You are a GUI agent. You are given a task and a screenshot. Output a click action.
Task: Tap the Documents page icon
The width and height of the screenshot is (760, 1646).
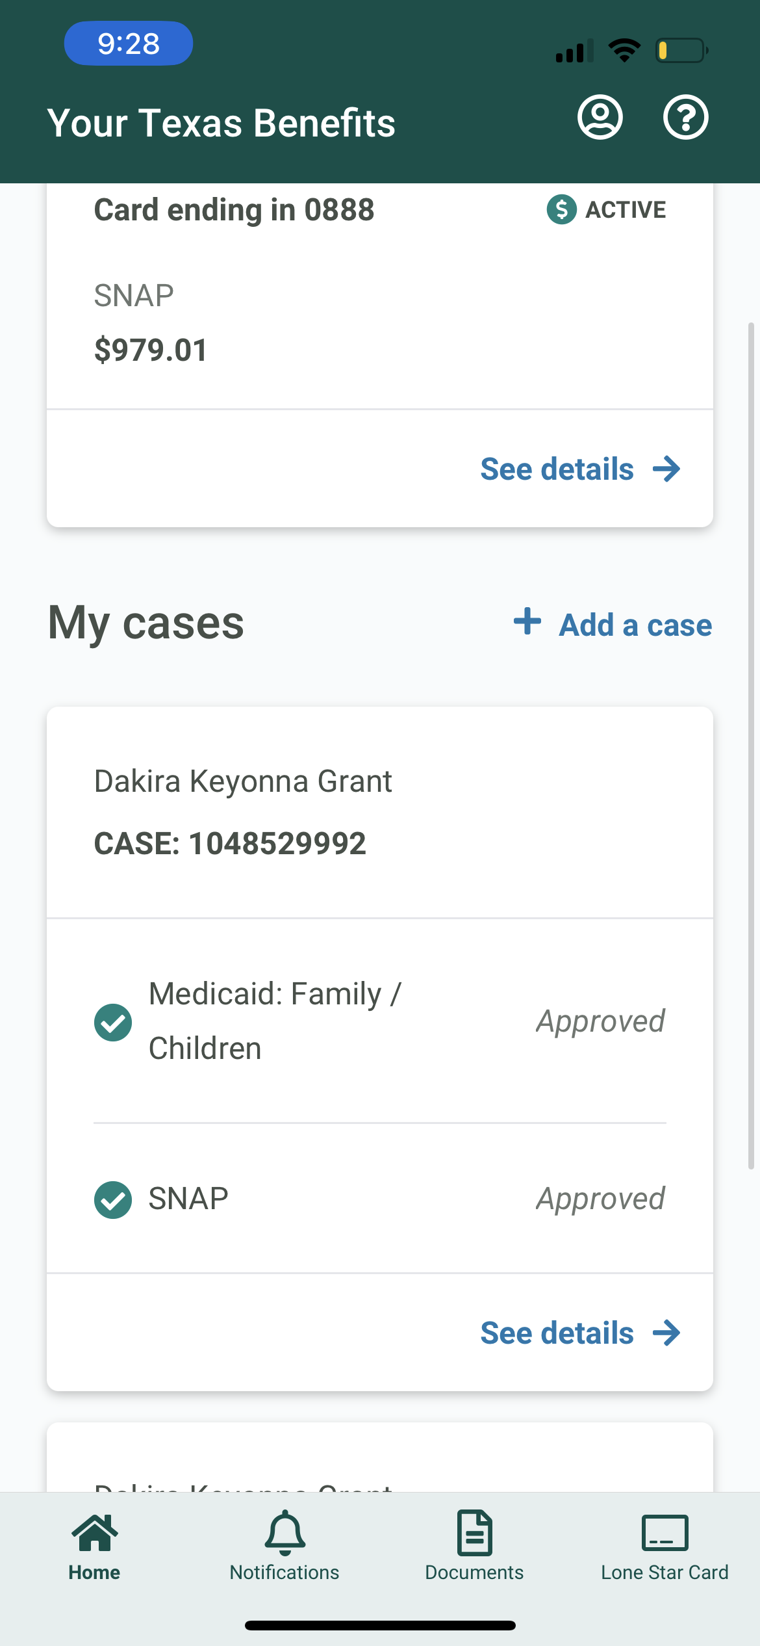tap(475, 1533)
